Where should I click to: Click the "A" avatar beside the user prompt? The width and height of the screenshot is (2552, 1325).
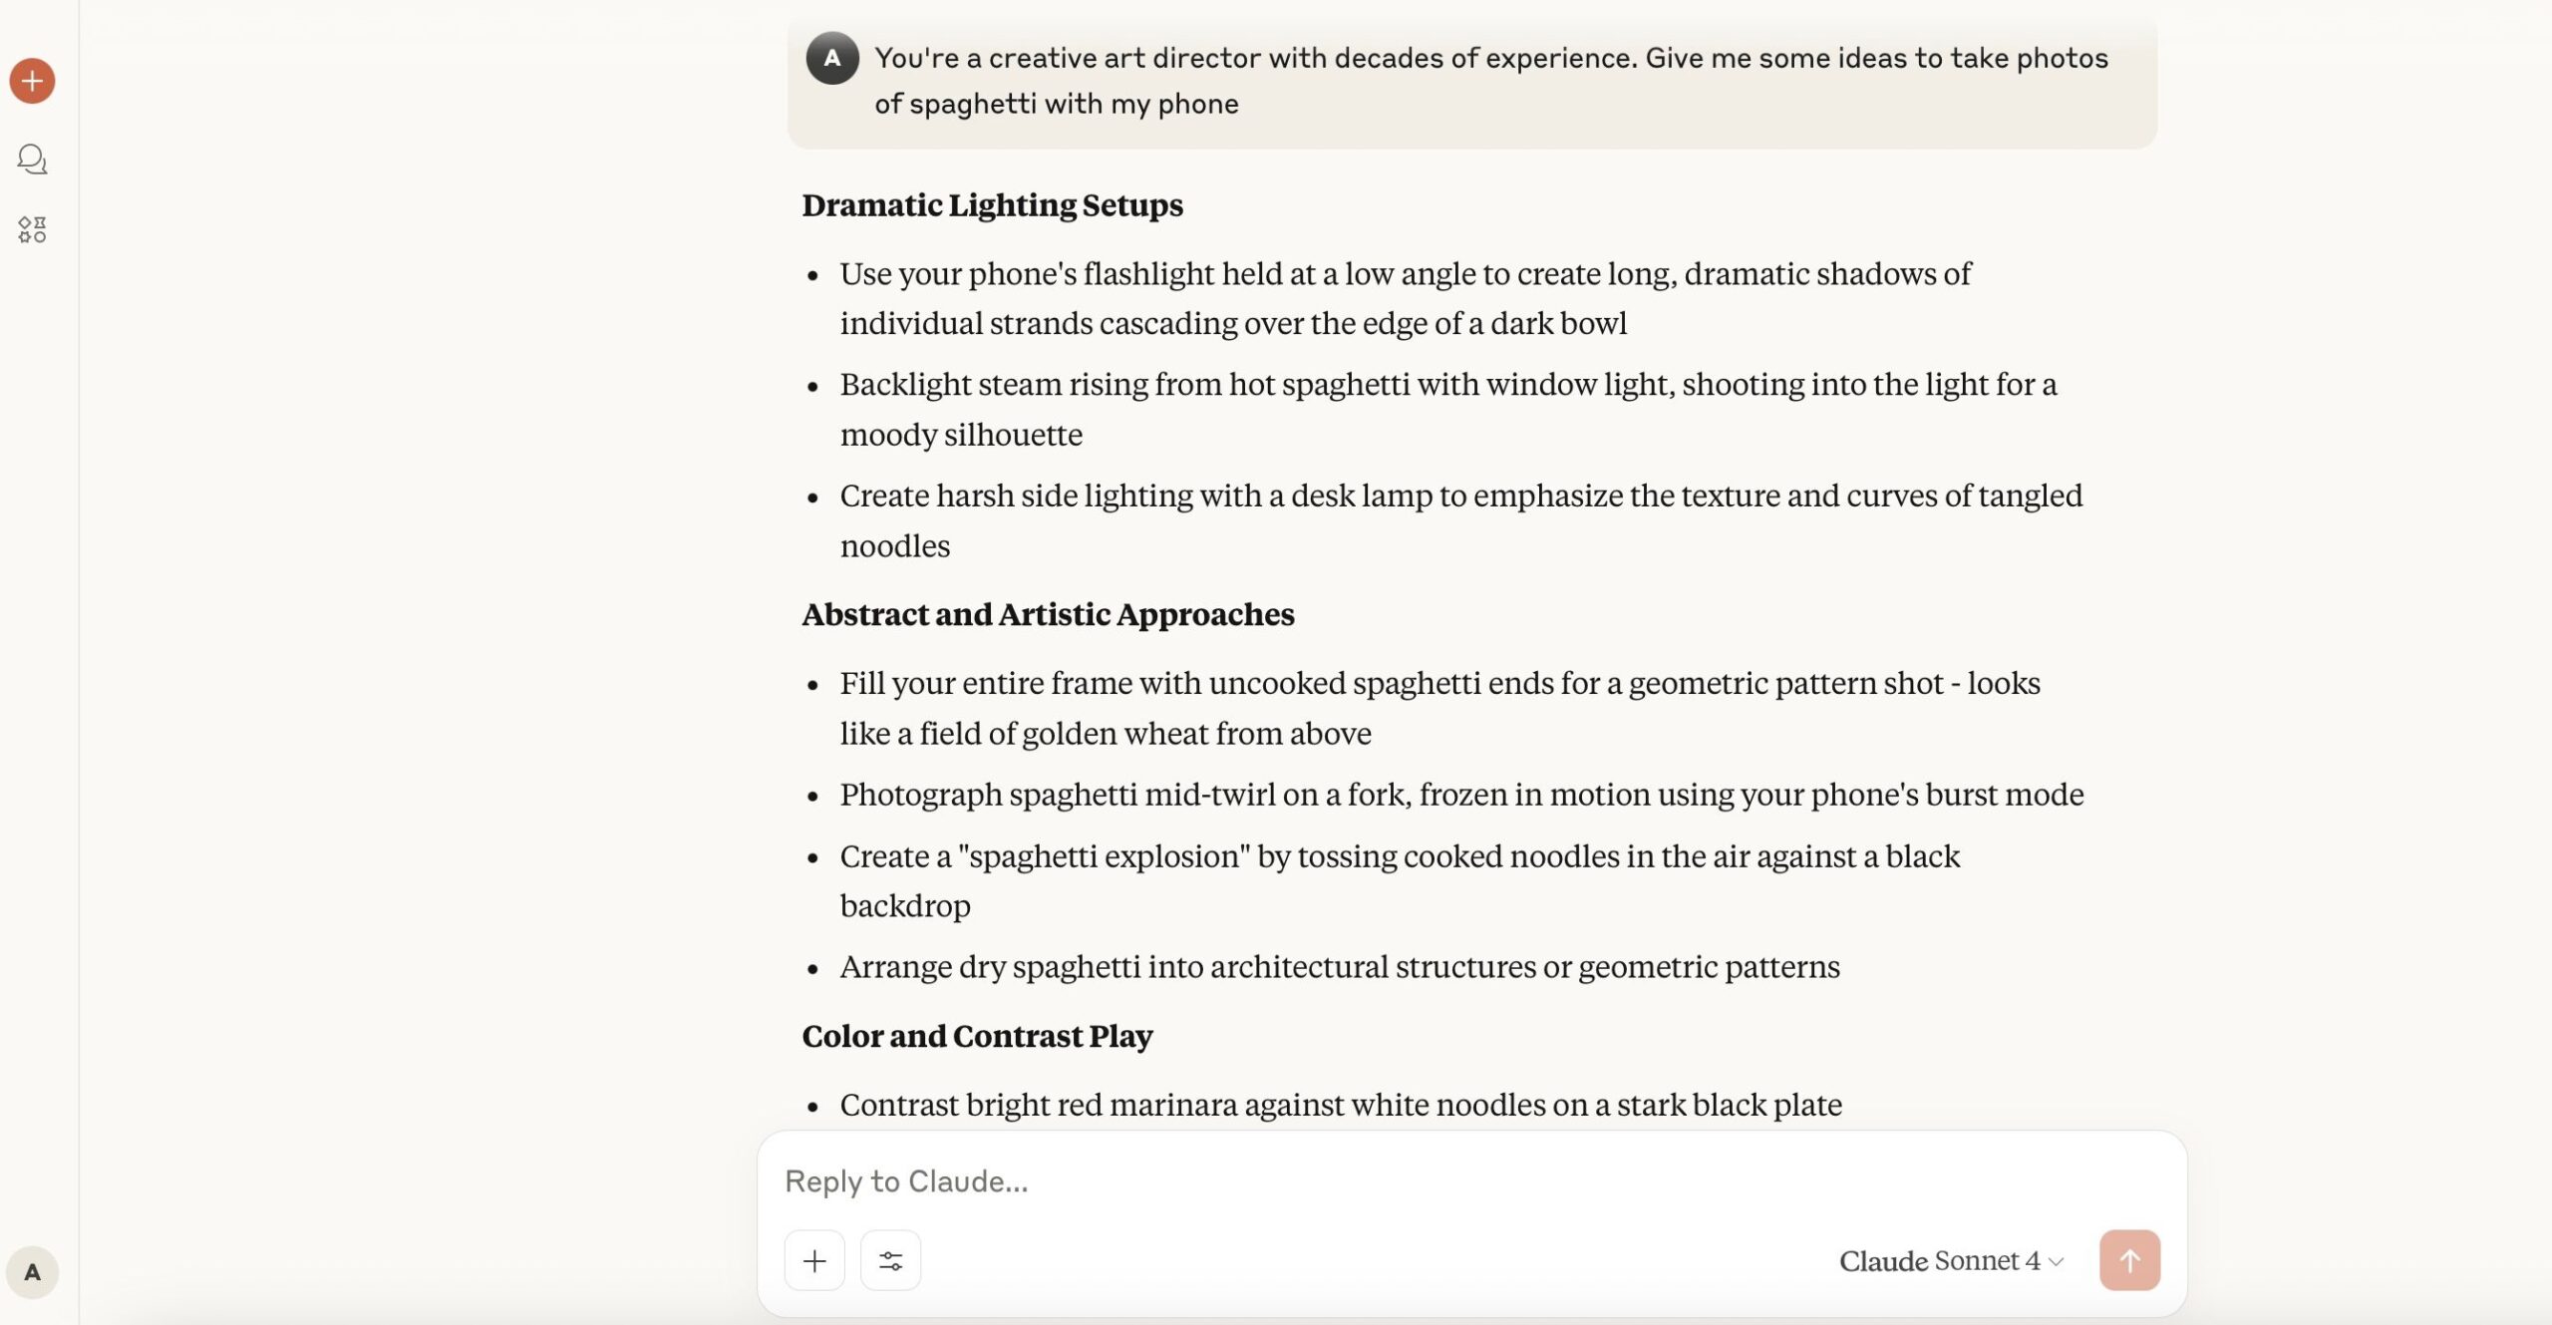pyautogui.click(x=832, y=58)
